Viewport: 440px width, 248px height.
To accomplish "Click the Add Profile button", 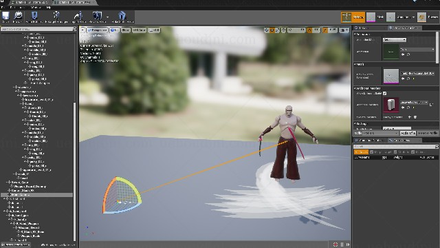I will tap(408, 133).
